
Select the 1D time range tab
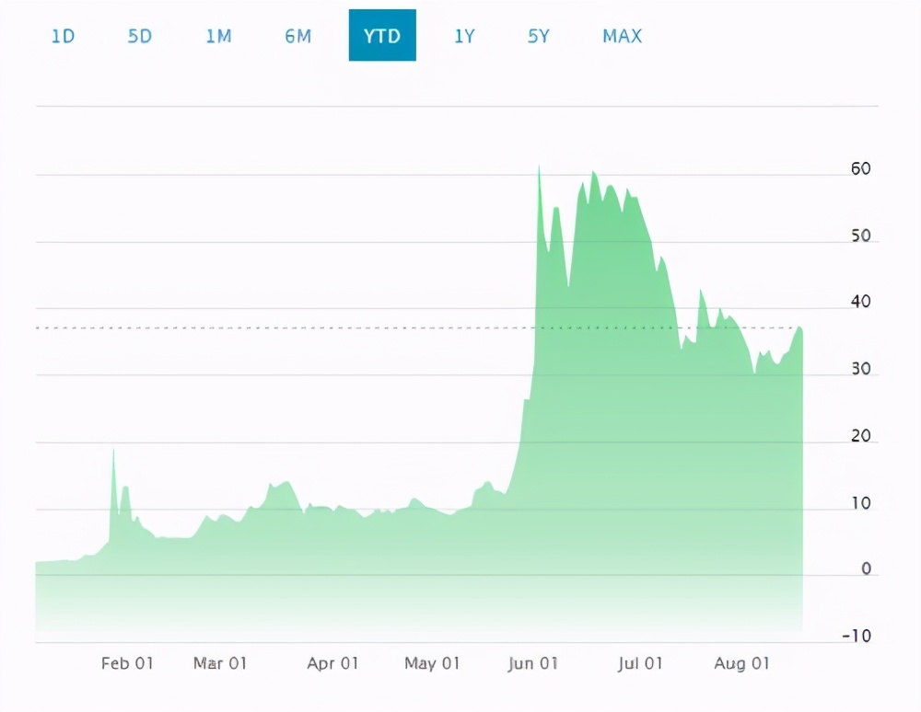click(63, 37)
